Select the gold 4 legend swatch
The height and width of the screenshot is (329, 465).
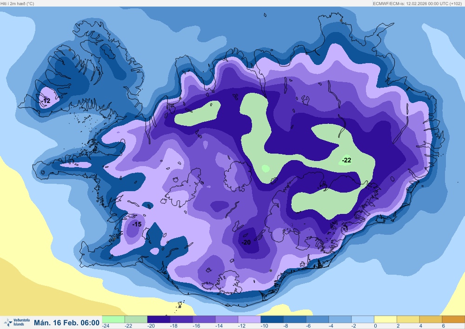pyautogui.click(x=431, y=319)
